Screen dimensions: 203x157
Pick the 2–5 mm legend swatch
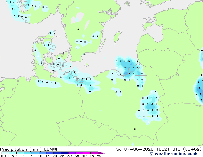point(28,153)
